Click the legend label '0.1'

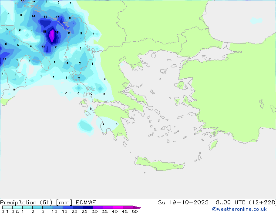tap(5, 211)
